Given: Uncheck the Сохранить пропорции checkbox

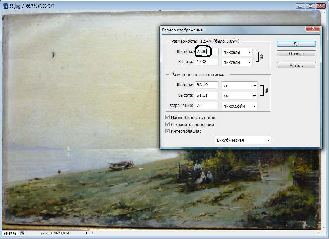Looking at the screenshot, I should 168,124.
